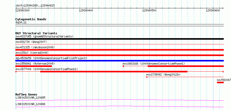The height and width of the screenshot is (110, 231).
Task: Open variant esv2663166 (1000GenomesConsortiumPhase1) label
Action: [154, 64]
